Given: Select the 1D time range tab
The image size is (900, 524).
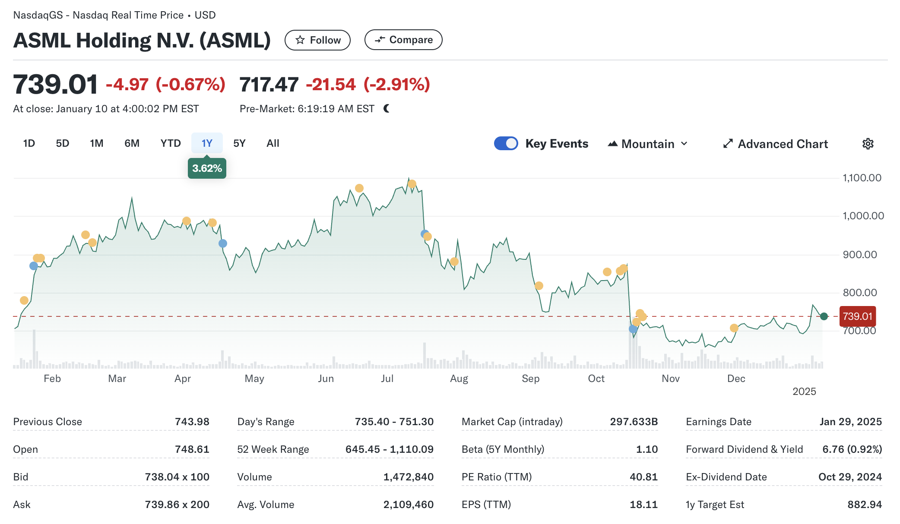Looking at the screenshot, I should (x=29, y=143).
